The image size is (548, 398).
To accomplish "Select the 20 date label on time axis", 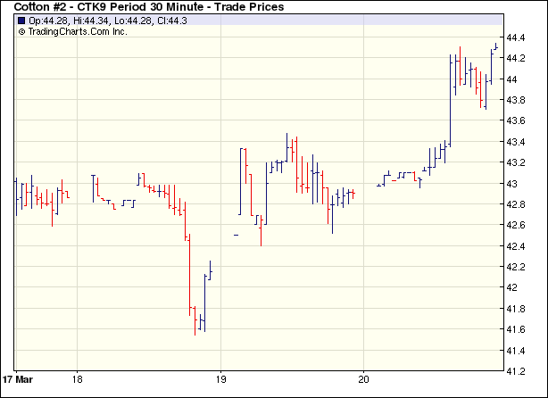I will pyautogui.click(x=363, y=378).
